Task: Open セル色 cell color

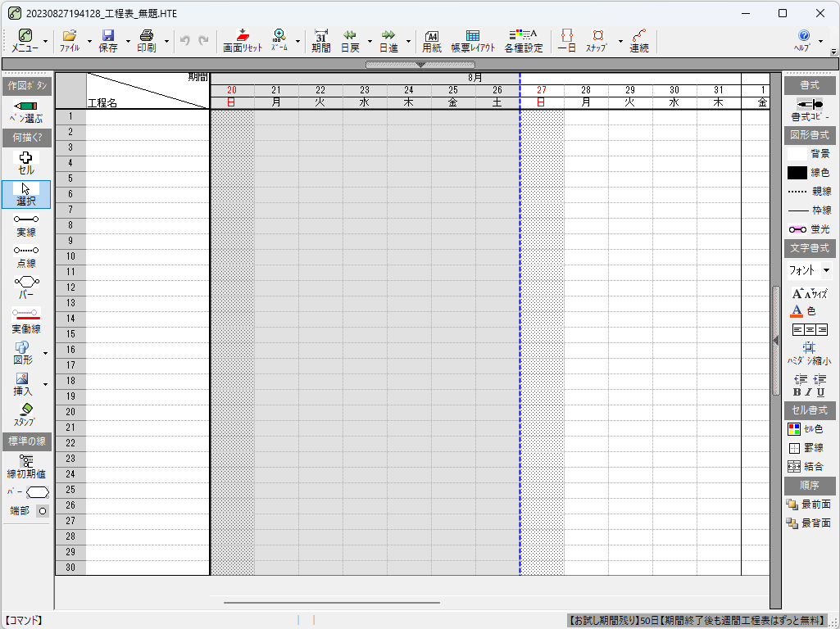Action: pyautogui.click(x=806, y=429)
